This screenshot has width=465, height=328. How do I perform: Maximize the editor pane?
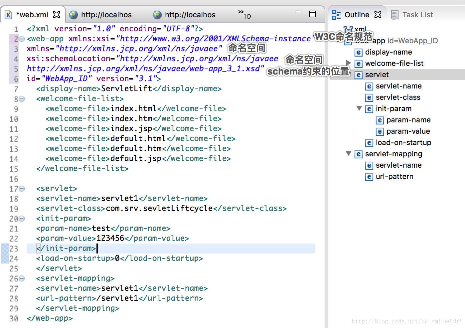pyautogui.click(x=313, y=14)
